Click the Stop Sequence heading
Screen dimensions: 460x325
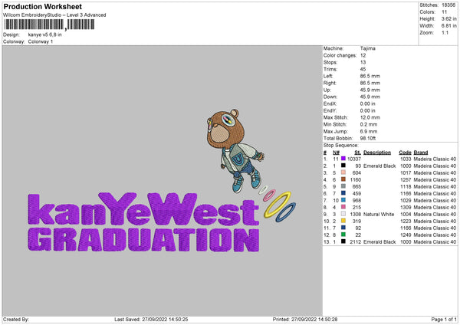[341, 145]
